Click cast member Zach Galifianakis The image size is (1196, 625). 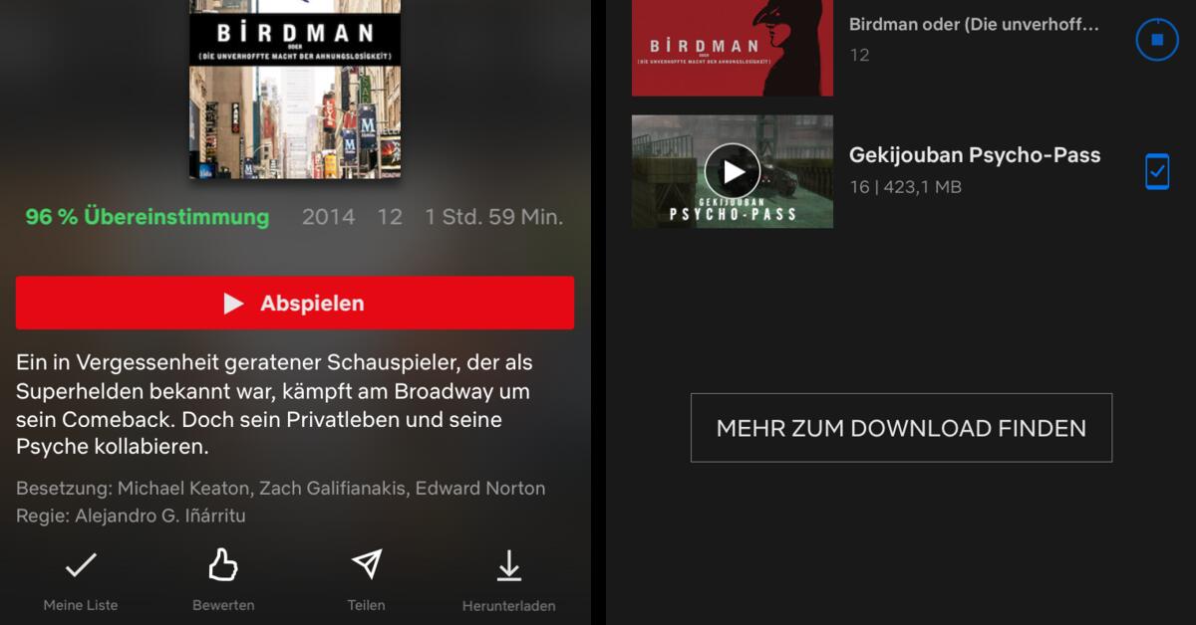pos(336,489)
